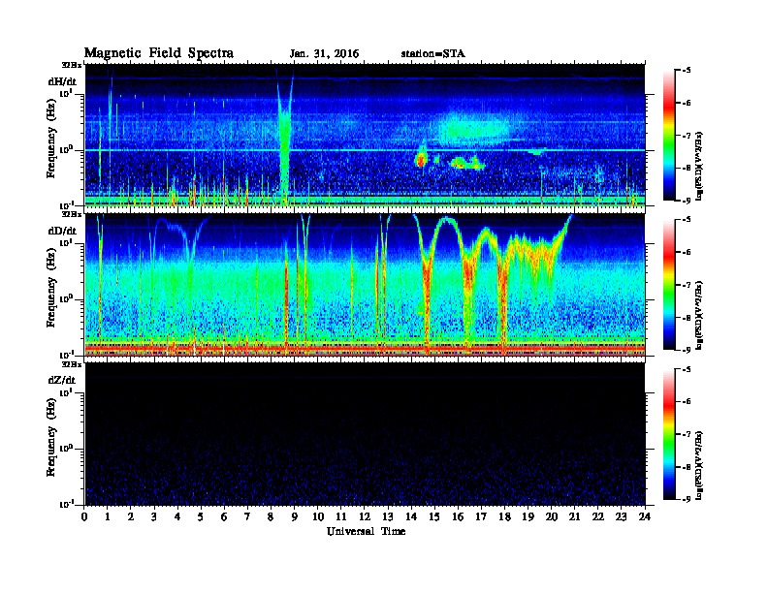Click the hour "5" tick label

tap(201, 517)
